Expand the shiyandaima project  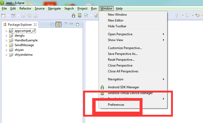6,55
